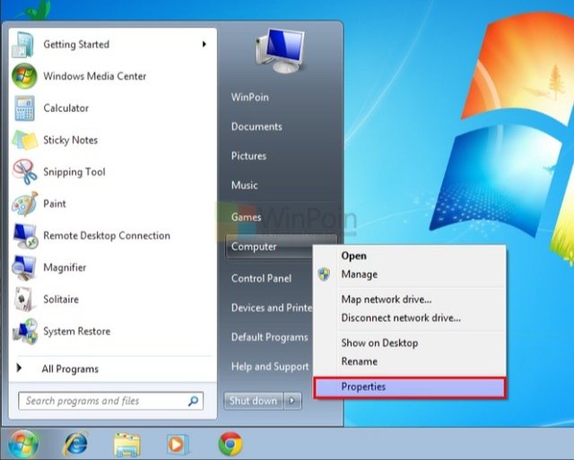Open Google Chrome from taskbar

(x=230, y=444)
